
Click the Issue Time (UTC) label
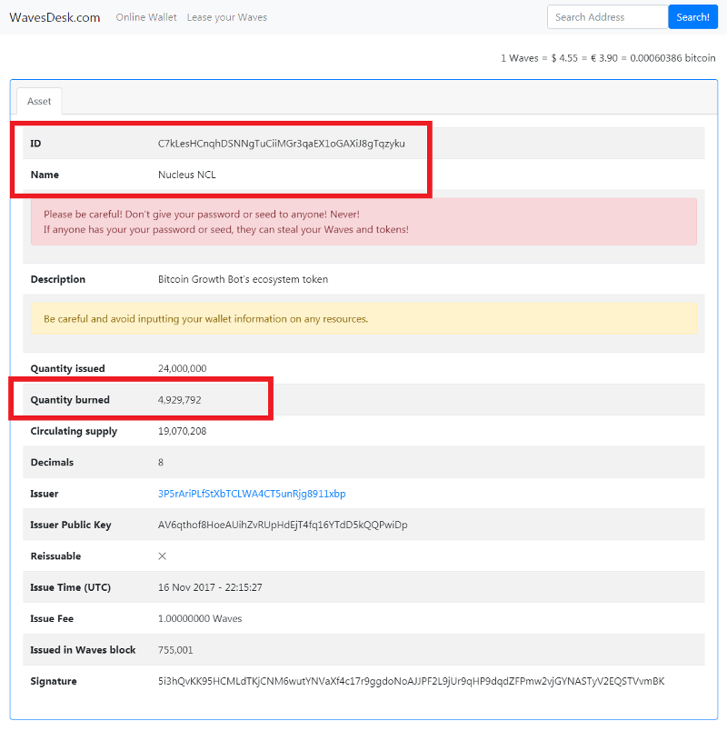coord(70,587)
